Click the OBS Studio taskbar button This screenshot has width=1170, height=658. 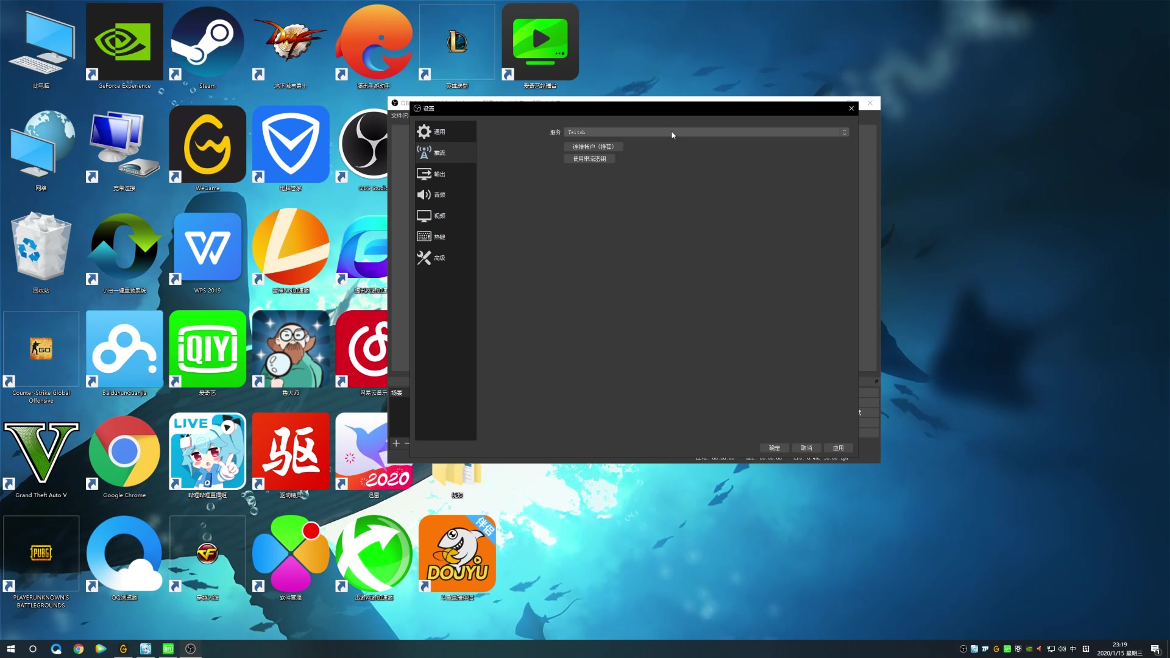(191, 649)
